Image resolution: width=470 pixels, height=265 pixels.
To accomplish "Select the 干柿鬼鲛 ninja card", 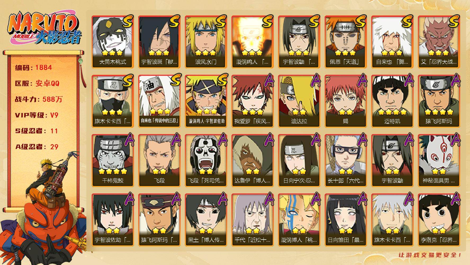I will pos(113,160).
